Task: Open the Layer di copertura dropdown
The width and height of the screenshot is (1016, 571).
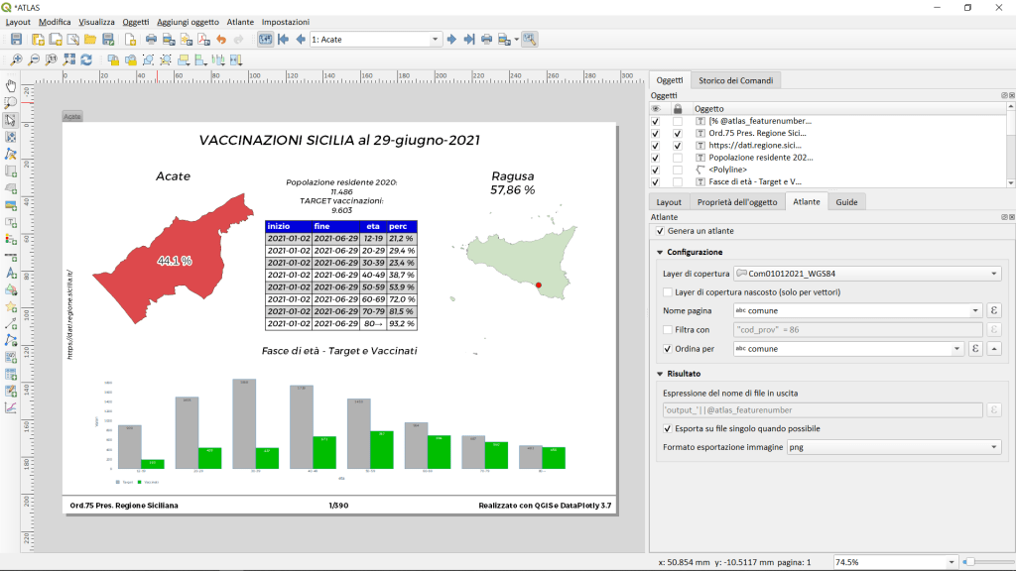Action: [867, 274]
